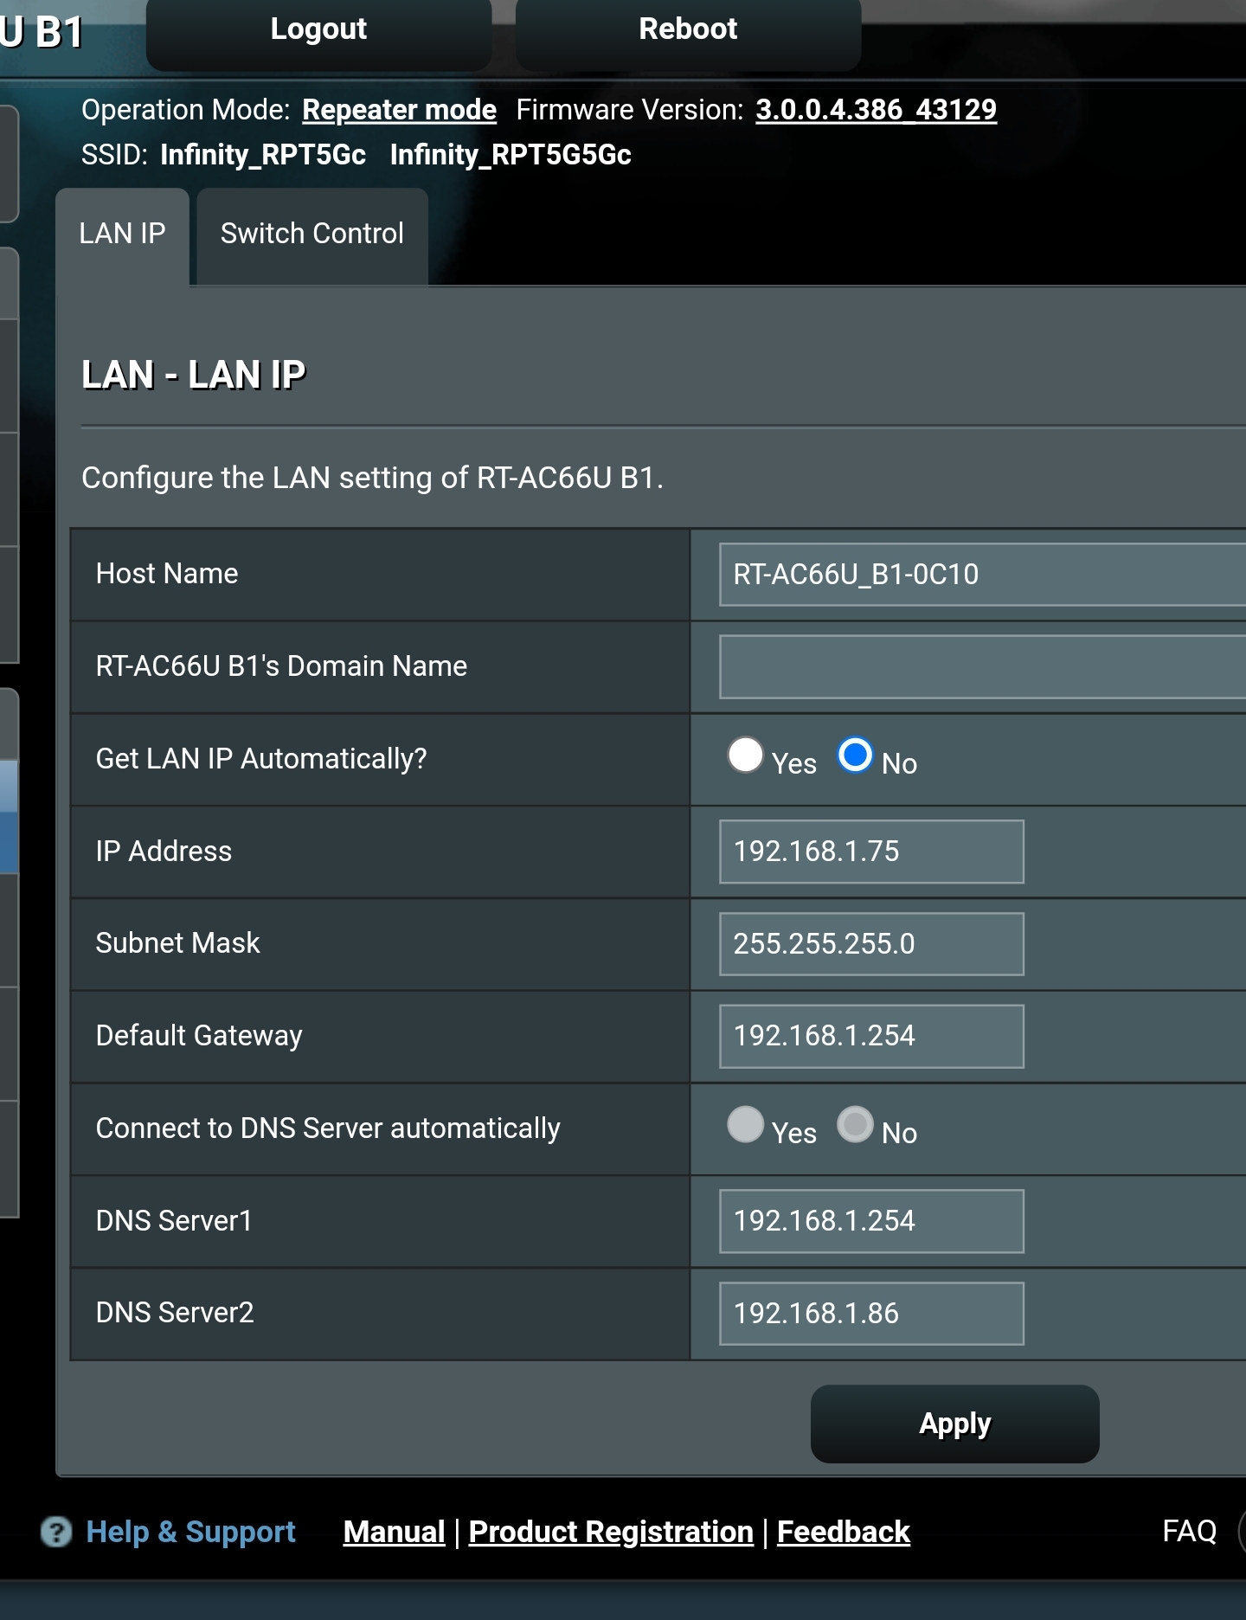Open the Product Registration link
The image size is (1246, 1620).
[x=611, y=1532]
